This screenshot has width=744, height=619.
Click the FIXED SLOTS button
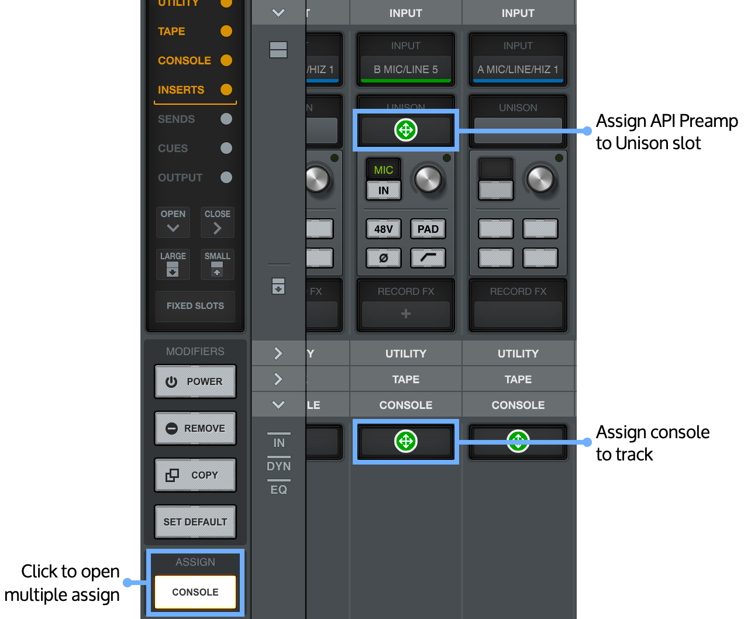point(195,306)
